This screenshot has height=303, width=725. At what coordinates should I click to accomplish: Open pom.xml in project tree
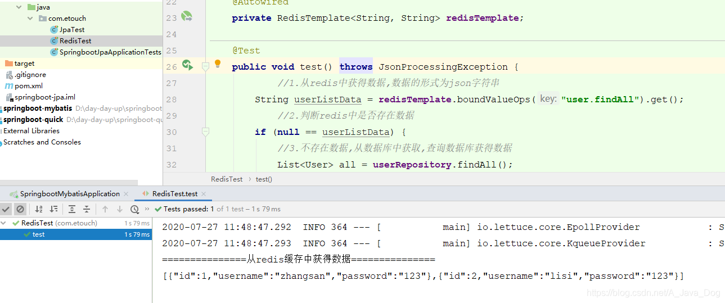pos(29,86)
